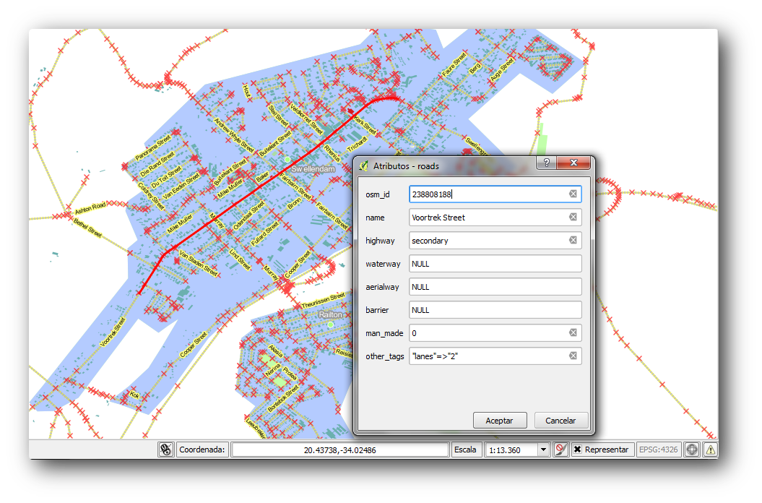Toggle the Representar render checkbox
The height and width of the screenshot is (503, 762).
(x=577, y=450)
